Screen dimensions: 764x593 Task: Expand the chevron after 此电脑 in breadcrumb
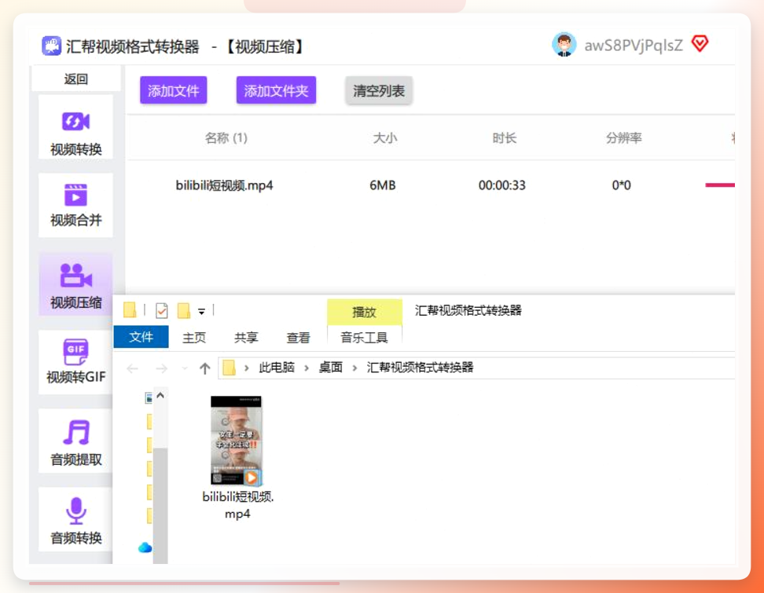tap(307, 368)
